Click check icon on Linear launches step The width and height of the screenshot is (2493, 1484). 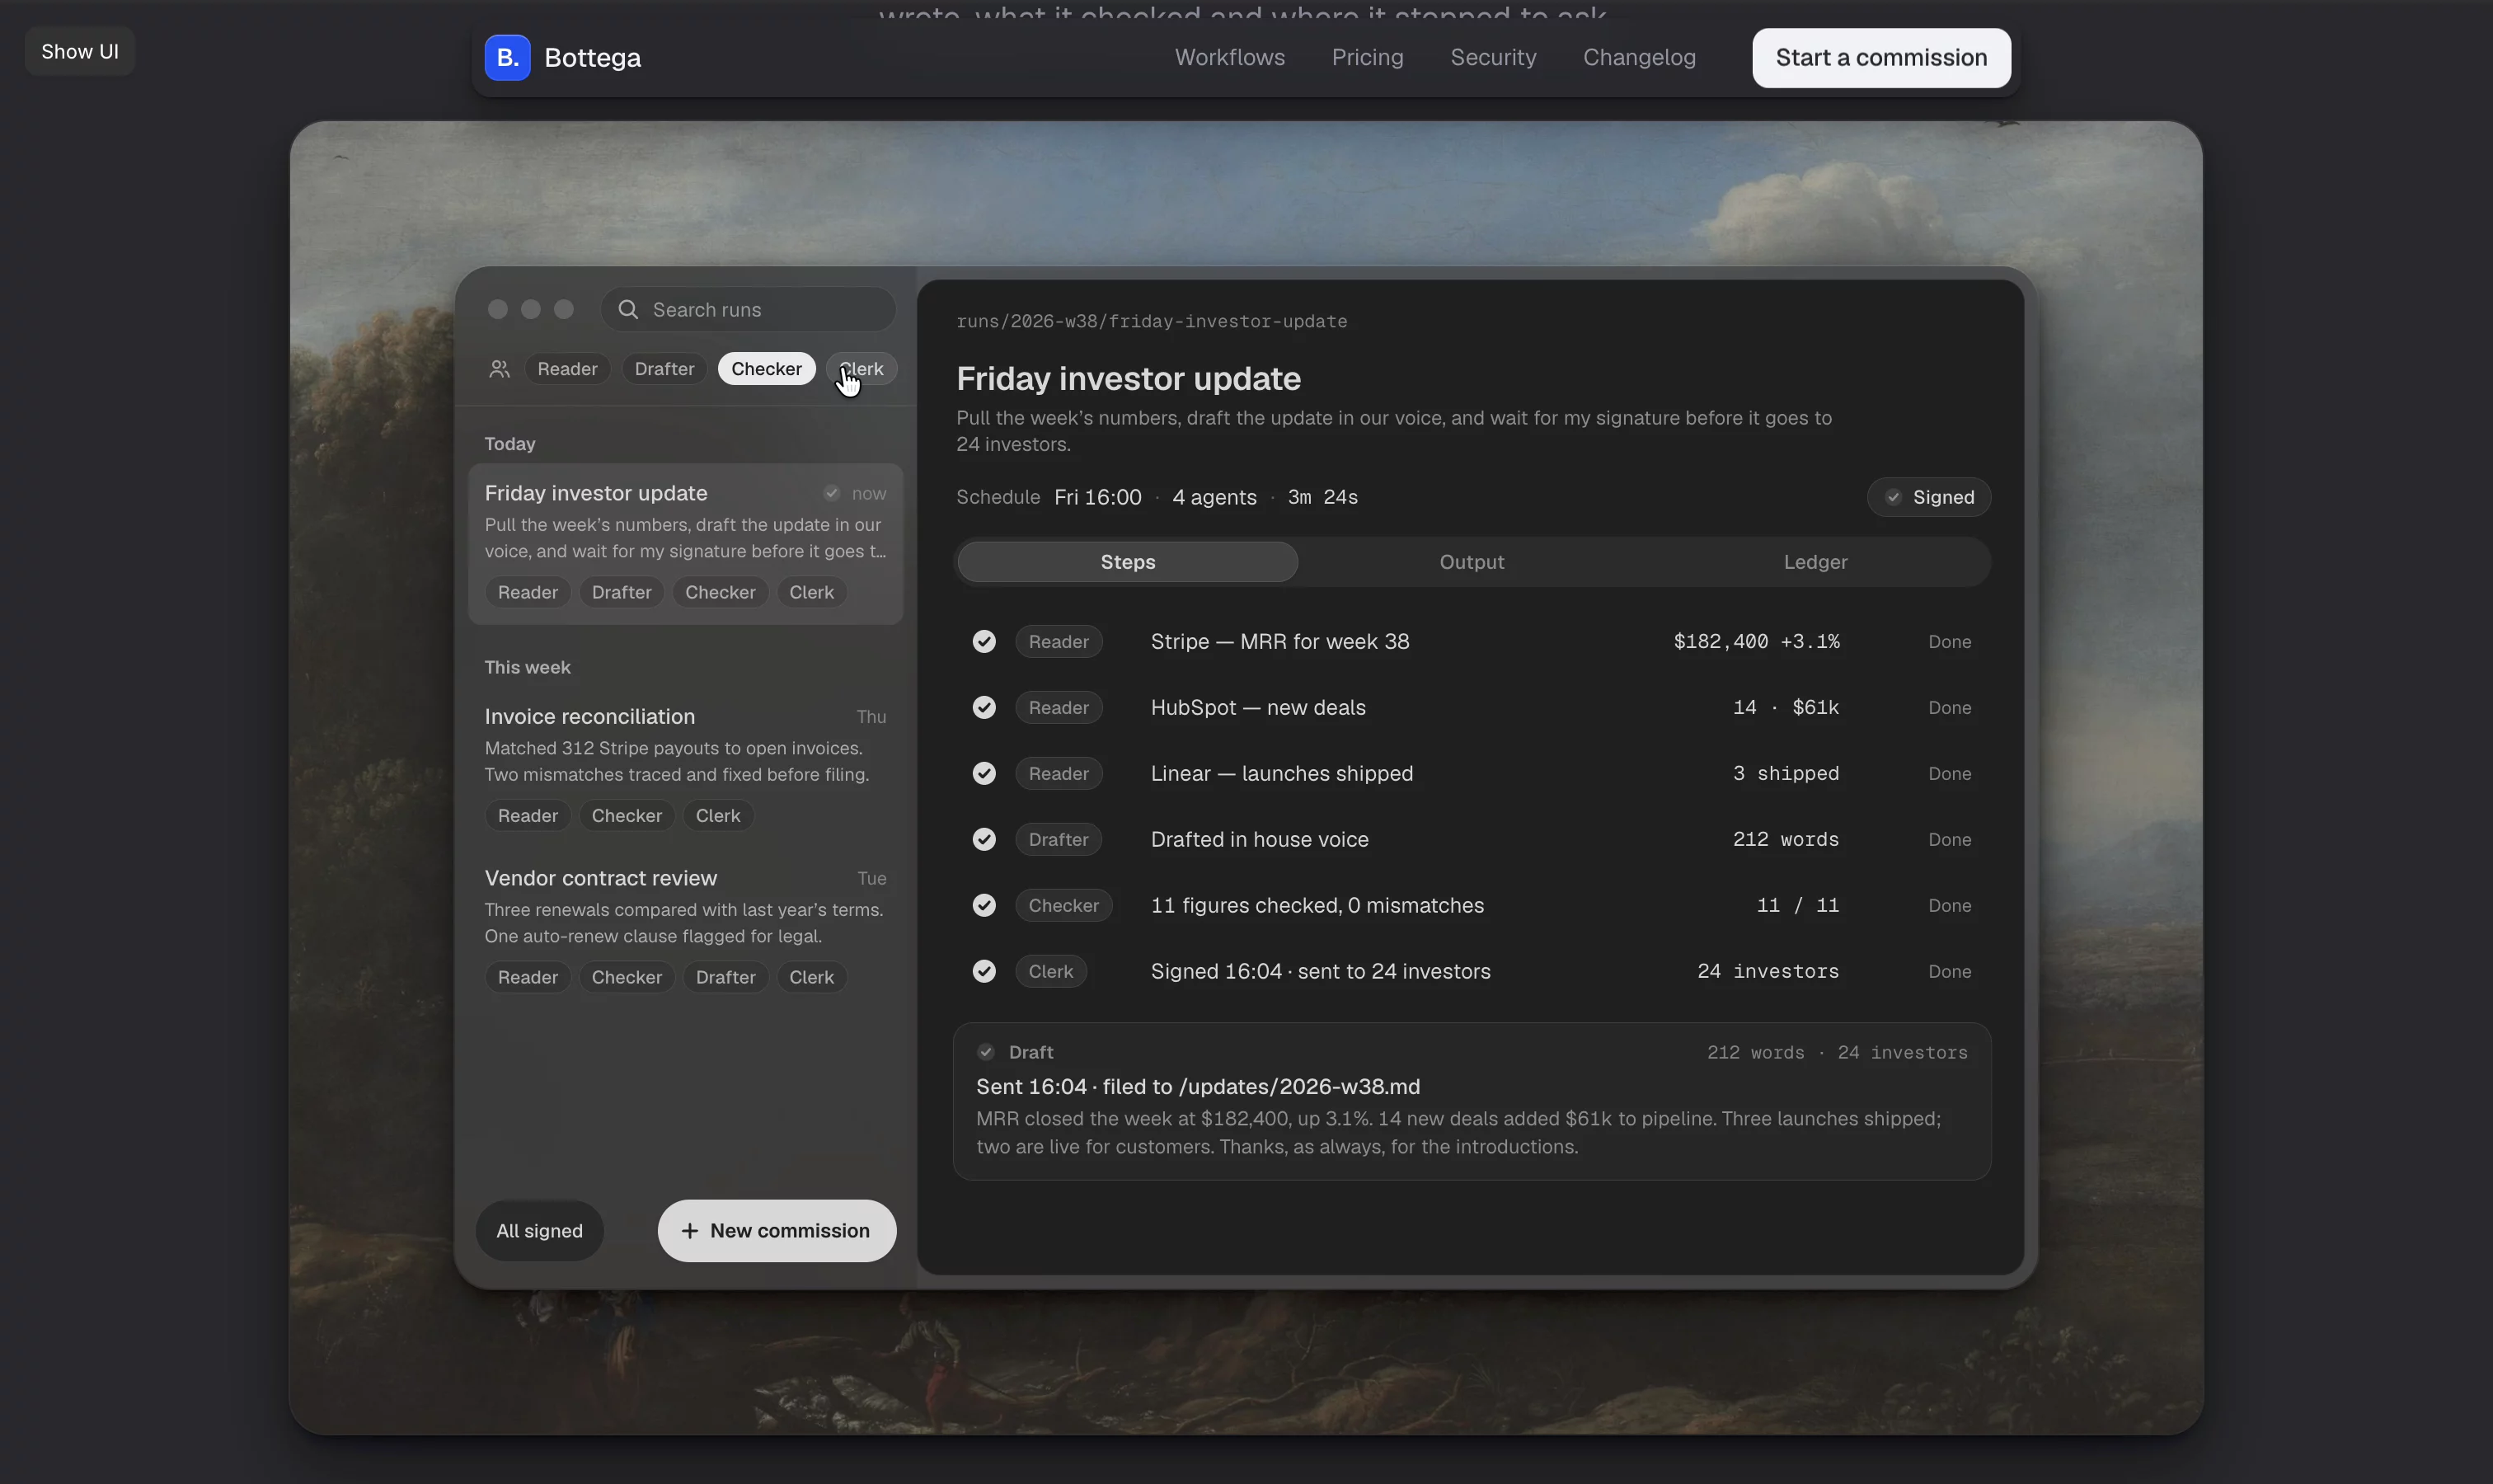point(984,773)
